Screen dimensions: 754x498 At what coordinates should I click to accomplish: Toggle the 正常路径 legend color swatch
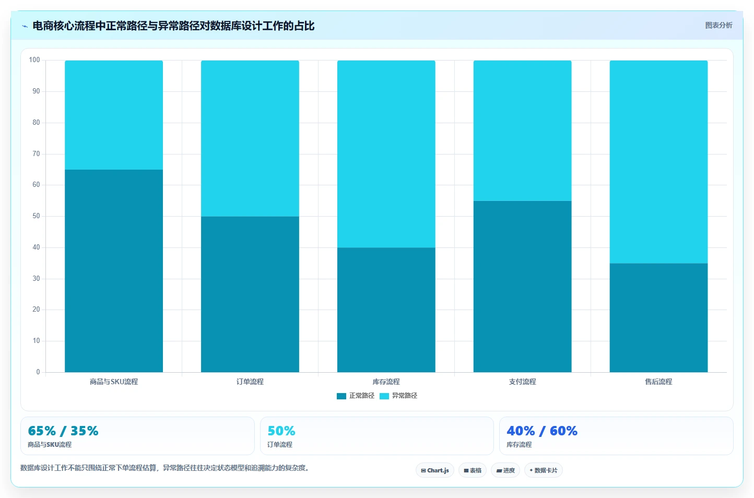(x=341, y=396)
